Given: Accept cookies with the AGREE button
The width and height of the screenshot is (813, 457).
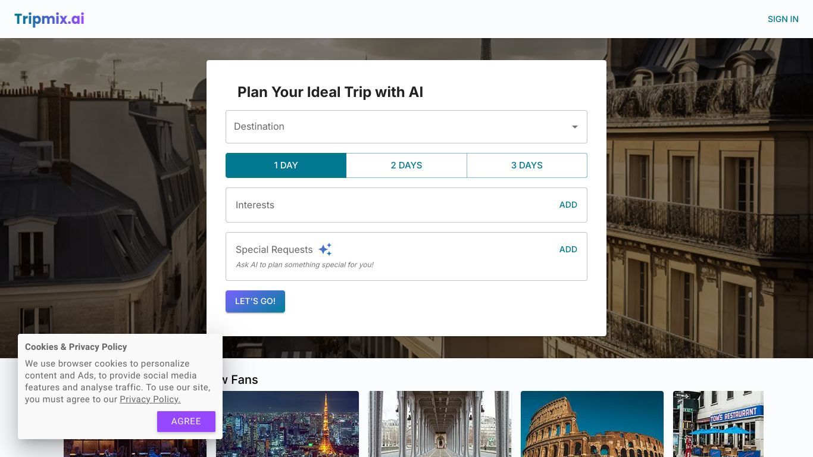Looking at the screenshot, I should coord(186,421).
